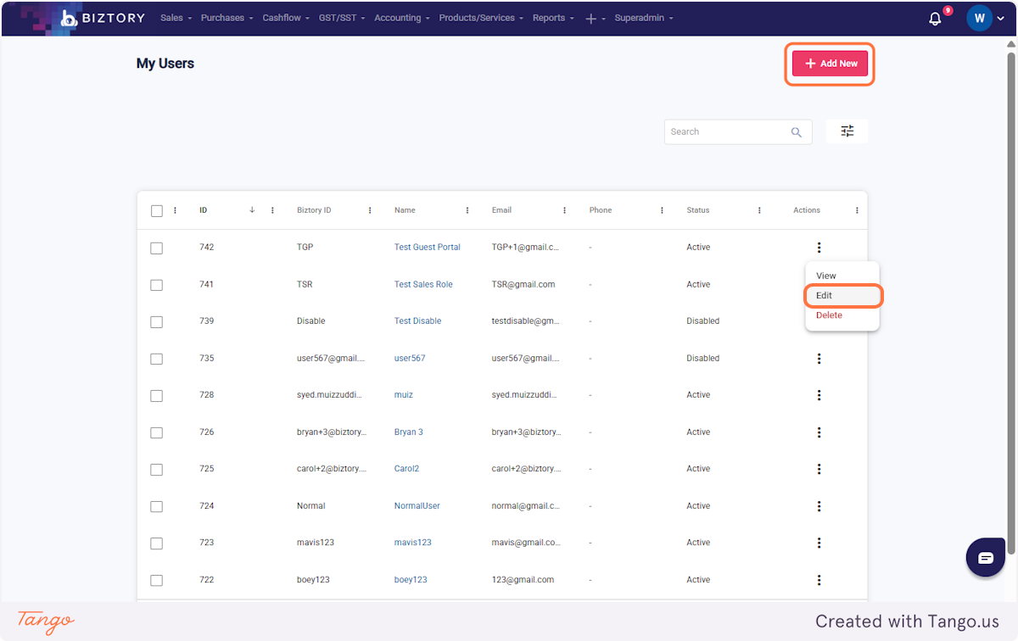Expand the user profile chevron
This screenshot has height=641, width=1018.
click(x=1000, y=19)
